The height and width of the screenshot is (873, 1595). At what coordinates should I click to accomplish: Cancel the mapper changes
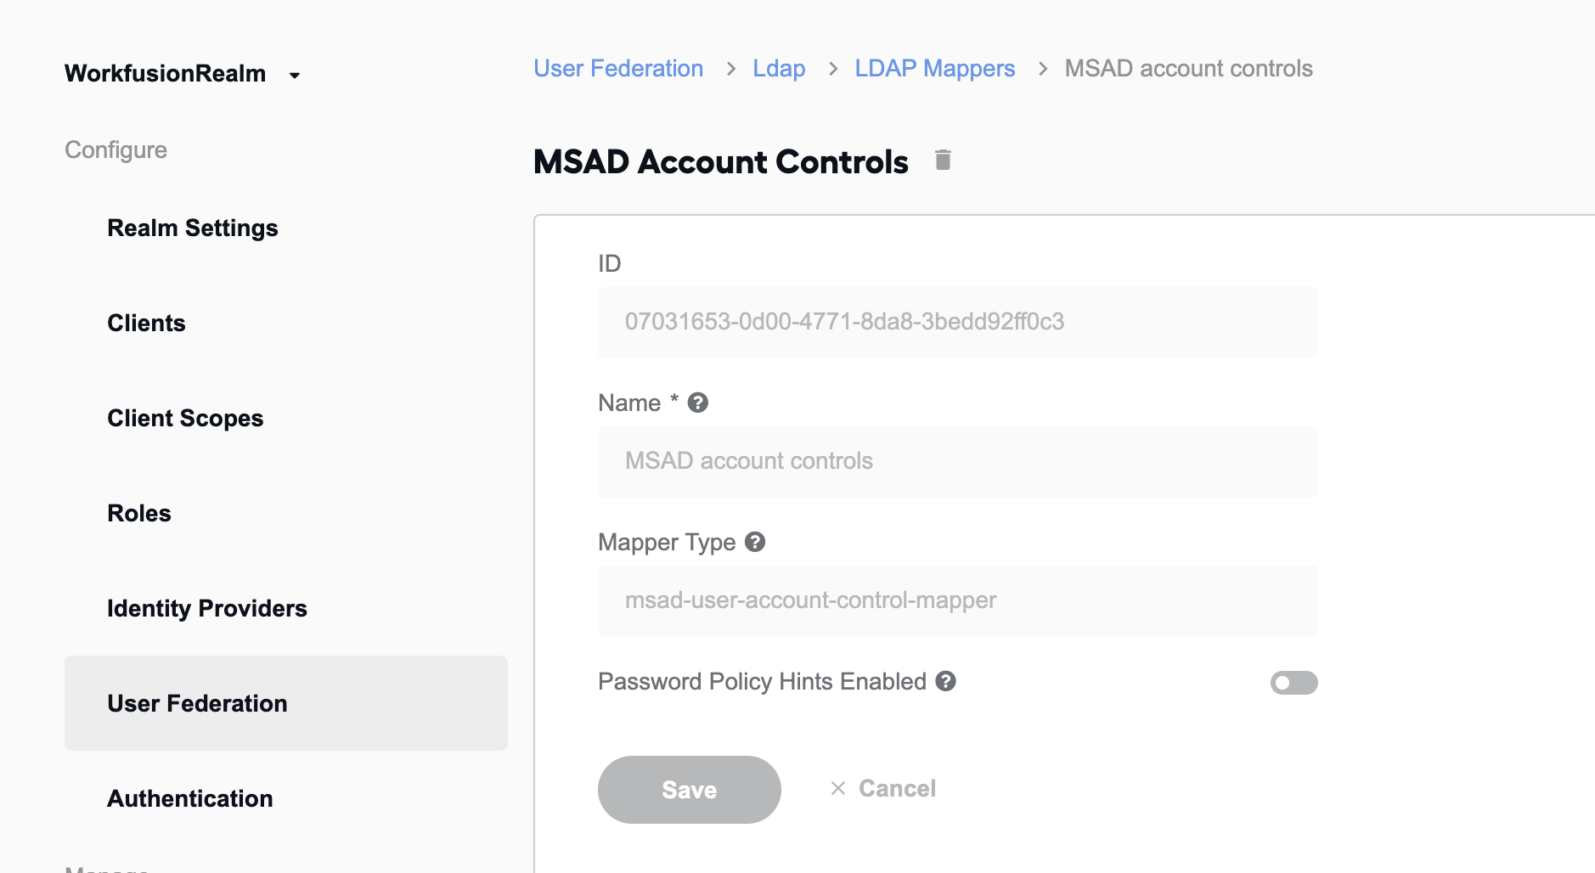coord(883,788)
